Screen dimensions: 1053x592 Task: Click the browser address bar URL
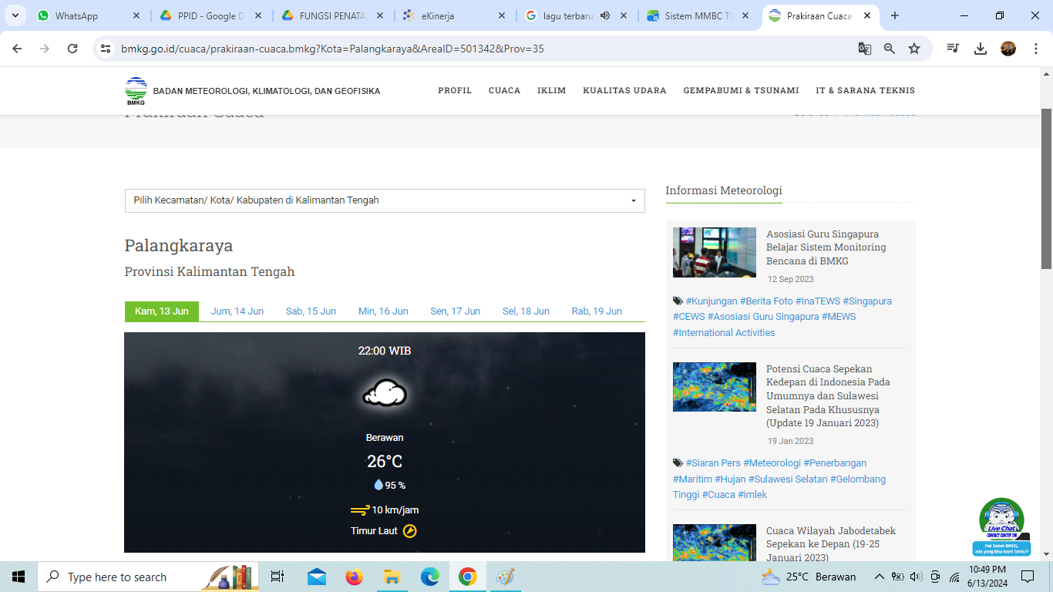pos(332,49)
